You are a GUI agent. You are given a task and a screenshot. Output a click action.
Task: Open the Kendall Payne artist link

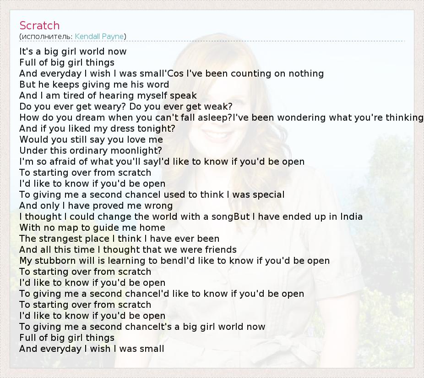[100, 36]
